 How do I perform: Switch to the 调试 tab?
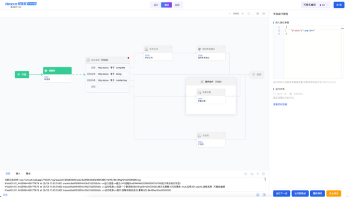[167, 5]
